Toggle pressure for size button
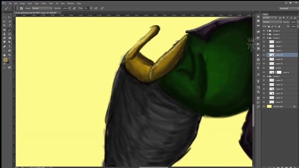Viewport: 299px width, 168px height. tap(102, 8)
